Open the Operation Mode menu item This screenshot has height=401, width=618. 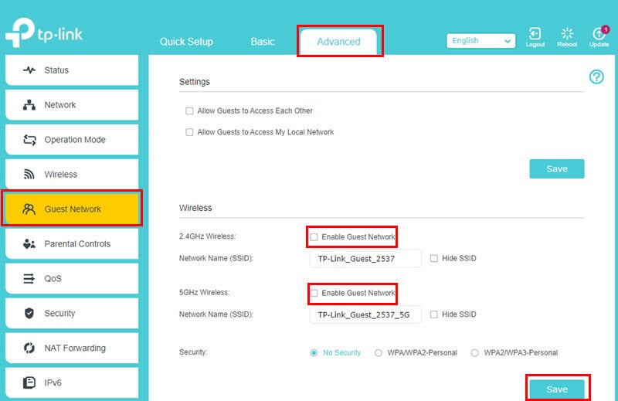tap(72, 140)
